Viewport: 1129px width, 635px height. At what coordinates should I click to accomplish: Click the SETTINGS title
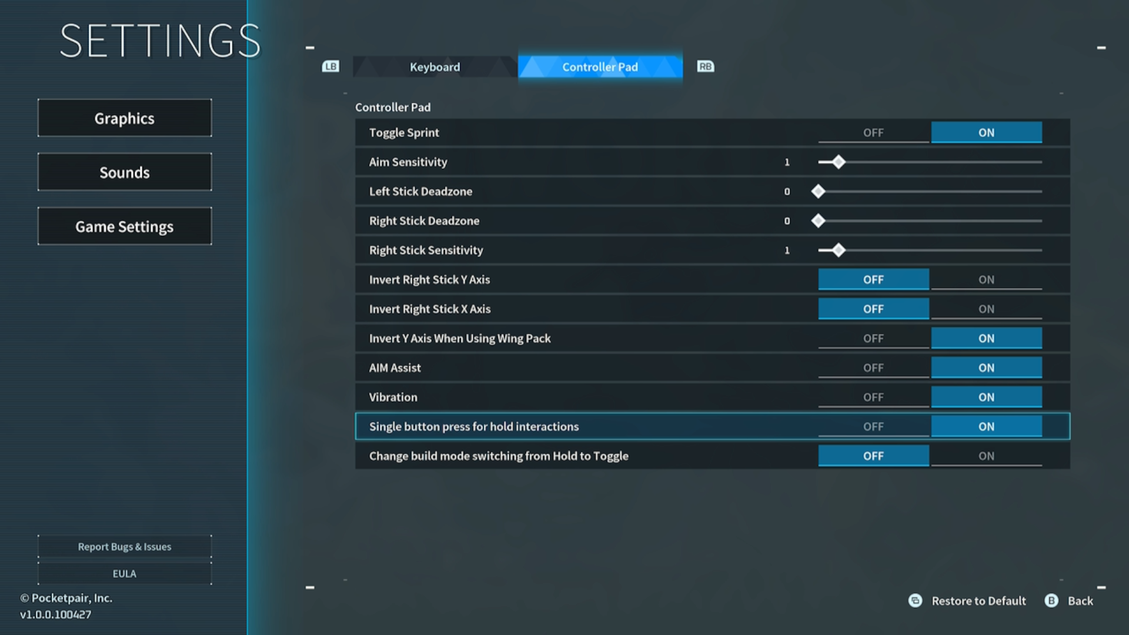point(160,41)
